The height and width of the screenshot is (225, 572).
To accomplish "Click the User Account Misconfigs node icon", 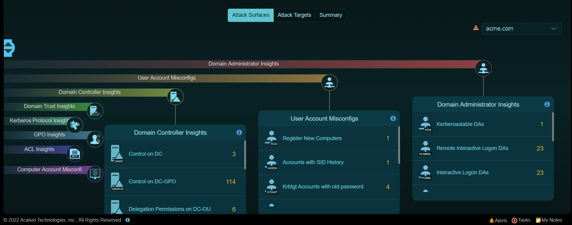I will click(x=329, y=82).
